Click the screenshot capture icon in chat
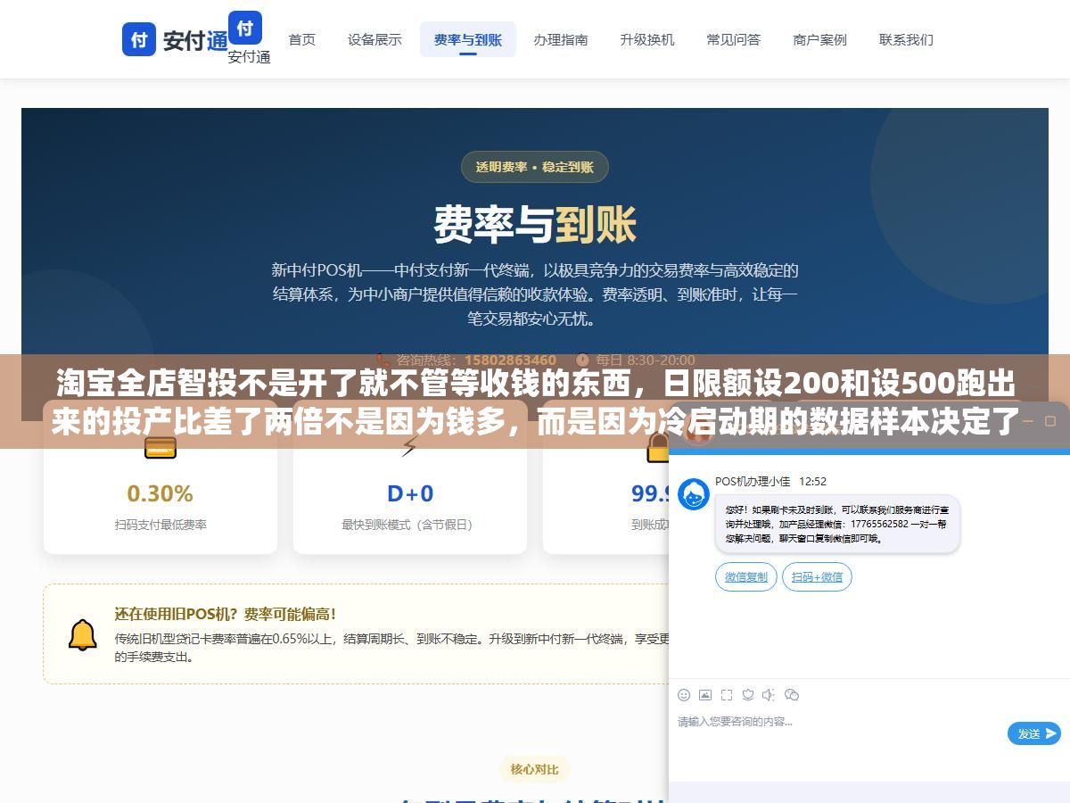This screenshot has width=1070, height=803. pyautogui.click(x=727, y=694)
